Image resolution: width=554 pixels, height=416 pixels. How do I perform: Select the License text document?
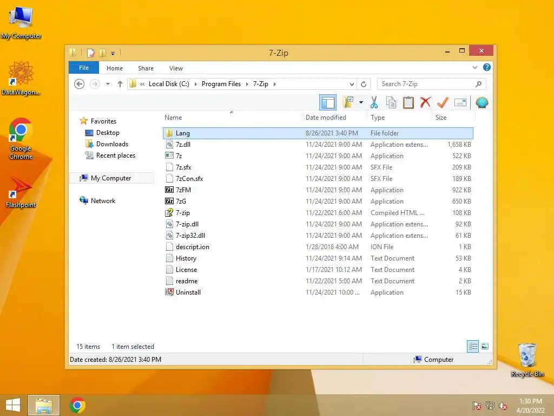coord(318,270)
